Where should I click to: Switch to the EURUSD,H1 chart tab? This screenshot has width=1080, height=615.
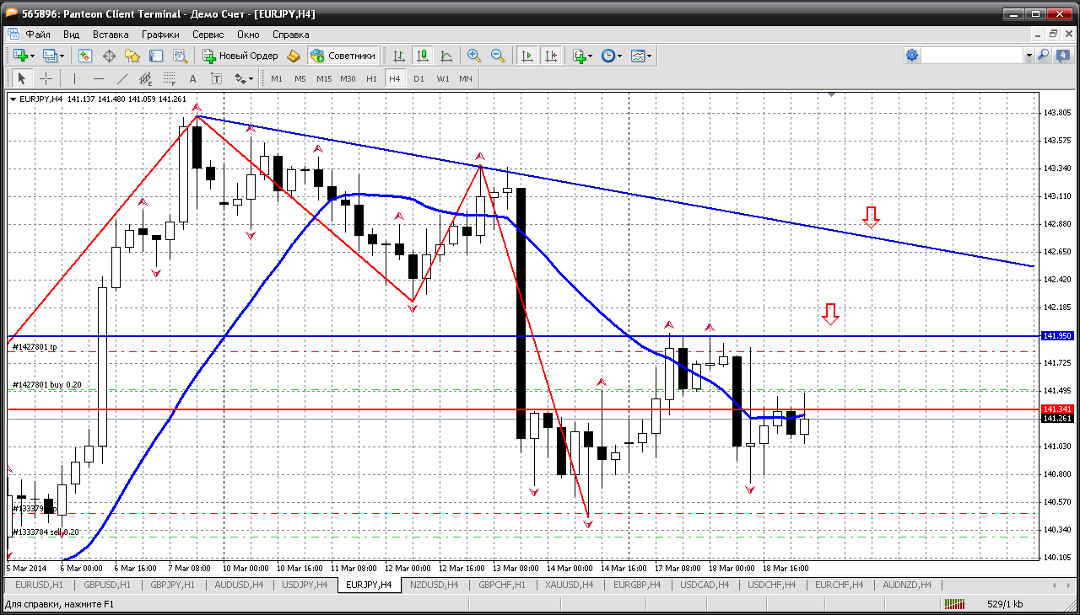[x=39, y=585]
